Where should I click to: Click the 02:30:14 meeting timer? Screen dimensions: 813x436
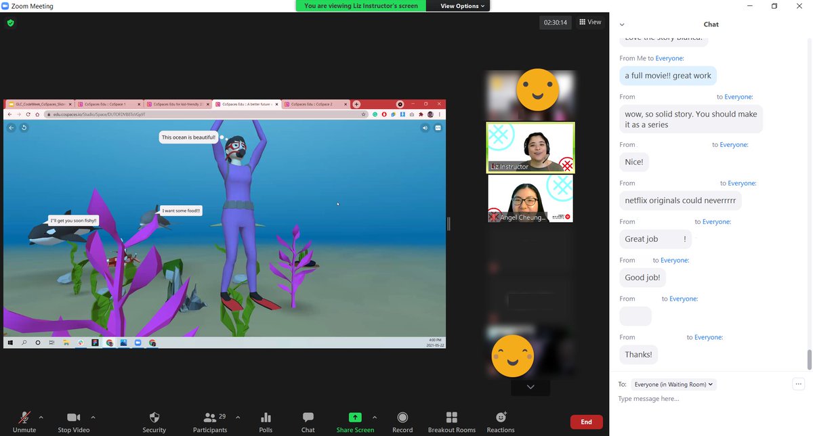[x=555, y=22]
